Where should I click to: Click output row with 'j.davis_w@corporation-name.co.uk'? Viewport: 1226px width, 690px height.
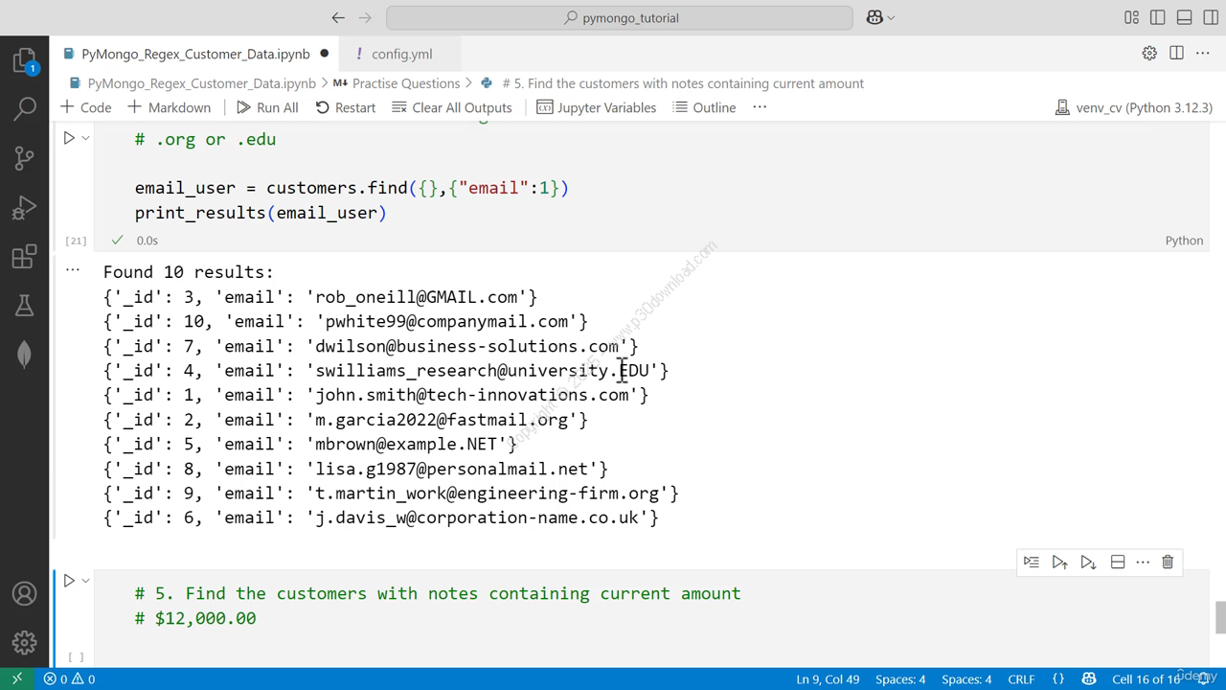381,517
